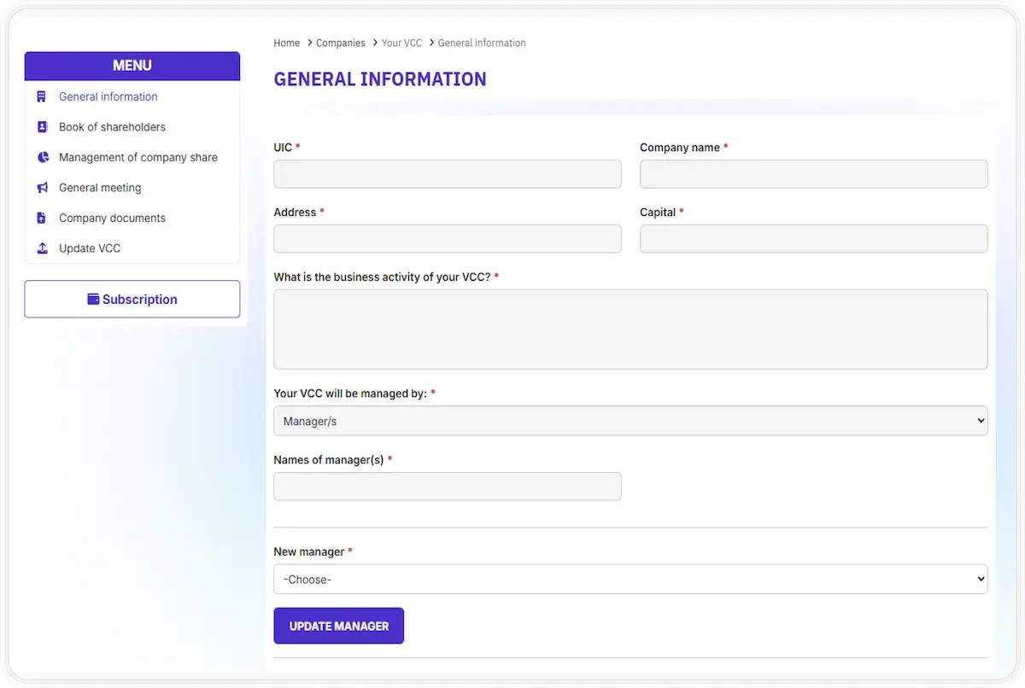Click inside the UIC input field
Viewport: 1025px width, 688px height.
pos(447,173)
